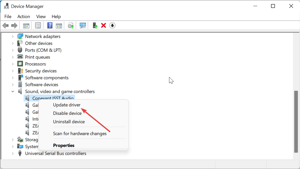Select the Universal Serial Bus controllers icon
Image resolution: width=300 pixels, height=169 pixels.
pyautogui.click(x=20, y=153)
